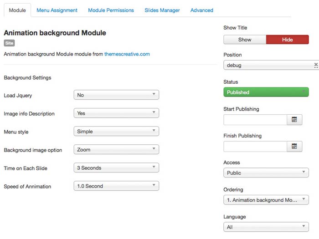Set Show Title to Hide
The image size is (319, 239).
[287, 40]
